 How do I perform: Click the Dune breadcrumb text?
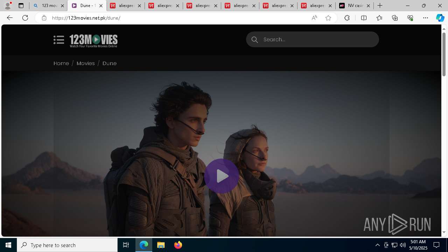click(110, 63)
